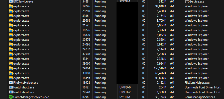Viewport: 224px width, 99px height.
Task: Click the folder icon of explorer.exe PID 30576
Action: [x=11, y=40]
